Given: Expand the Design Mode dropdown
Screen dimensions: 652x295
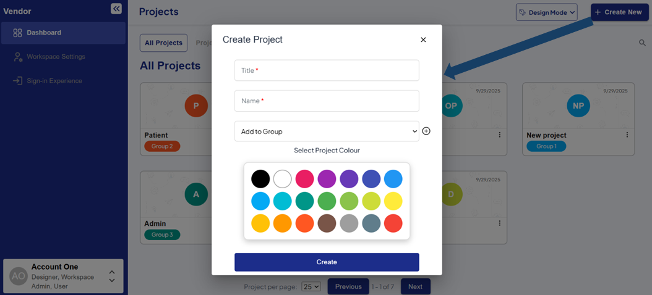Looking at the screenshot, I should pos(546,12).
